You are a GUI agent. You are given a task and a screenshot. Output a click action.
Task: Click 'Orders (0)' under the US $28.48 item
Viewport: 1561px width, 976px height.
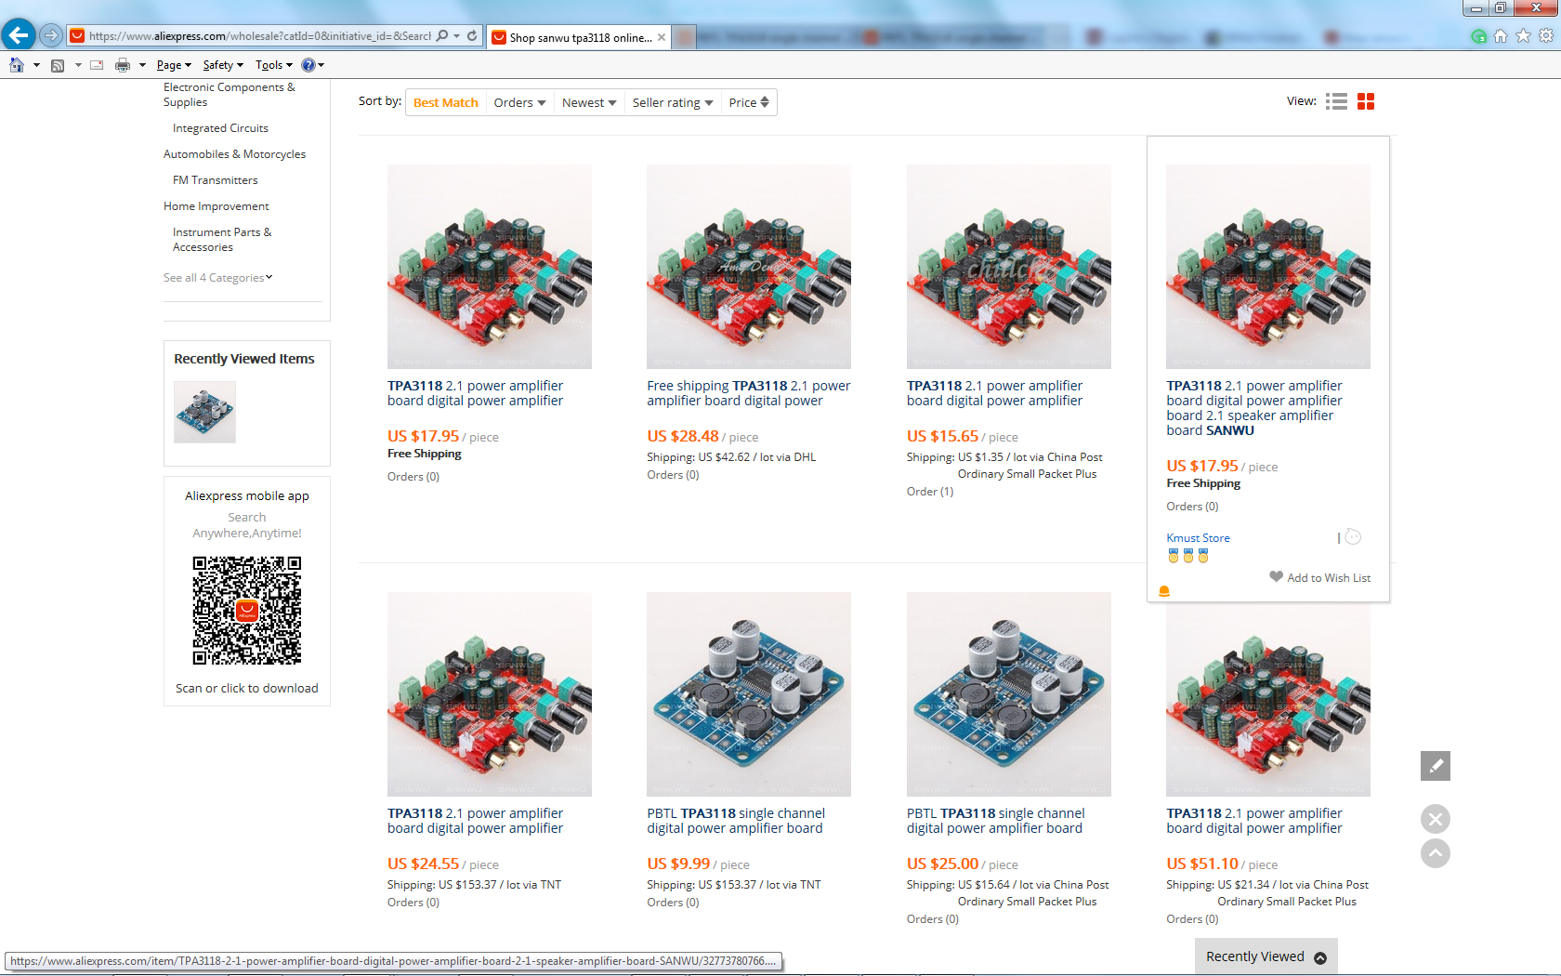[x=673, y=475]
